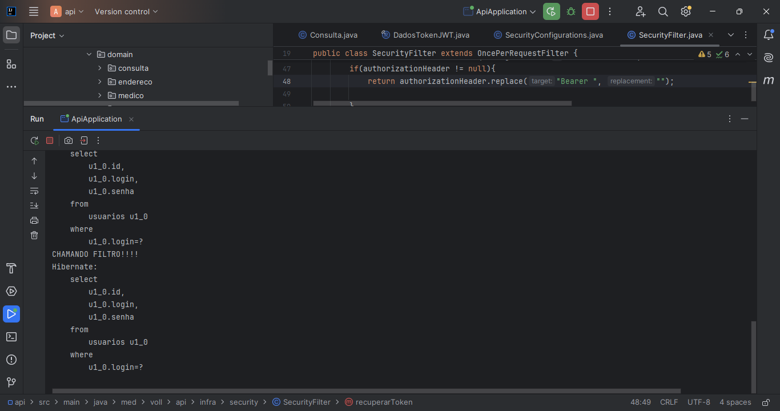This screenshot has width=780, height=411.
Task: Take a thread dump with the camera icon
Action: point(69,140)
